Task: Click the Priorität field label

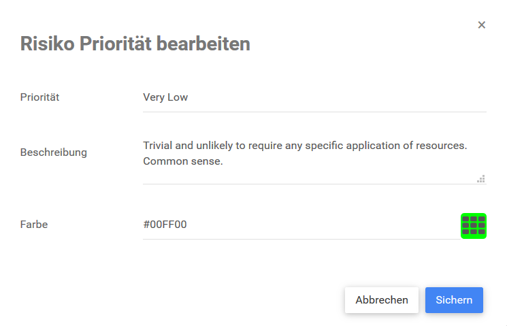Action: pyautogui.click(x=40, y=97)
